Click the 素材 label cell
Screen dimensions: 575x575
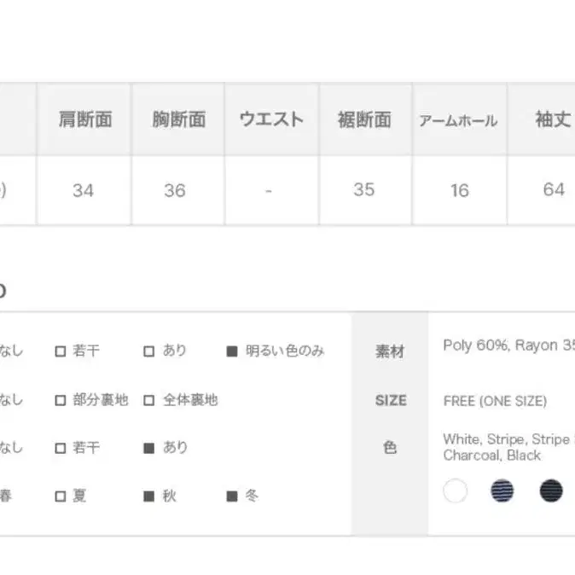(390, 351)
